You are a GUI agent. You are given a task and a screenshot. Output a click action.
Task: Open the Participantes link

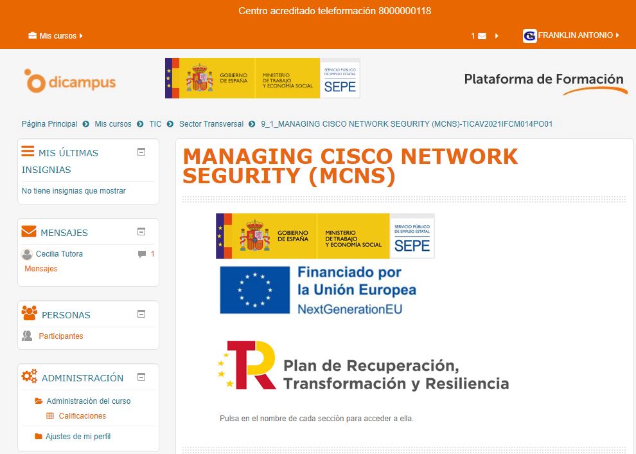click(x=61, y=336)
